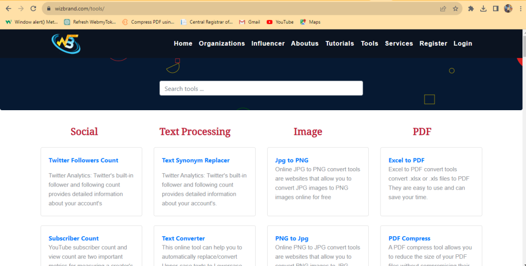This screenshot has height=266, width=526.
Task: Go to Organizations in the navigation bar
Action: coord(222,44)
